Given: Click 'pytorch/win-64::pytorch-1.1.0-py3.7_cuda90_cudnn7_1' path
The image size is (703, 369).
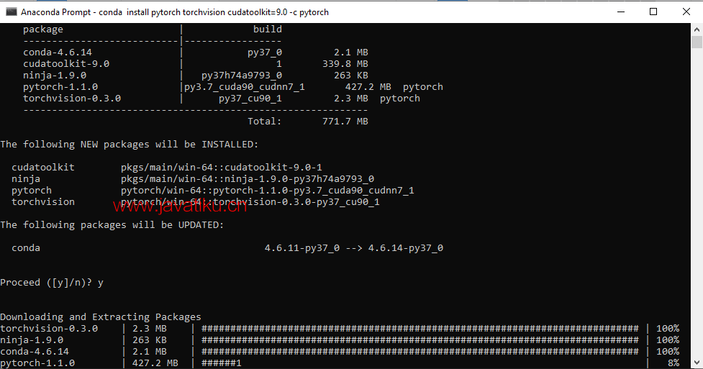Looking at the screenshot, I should [268, 190].
